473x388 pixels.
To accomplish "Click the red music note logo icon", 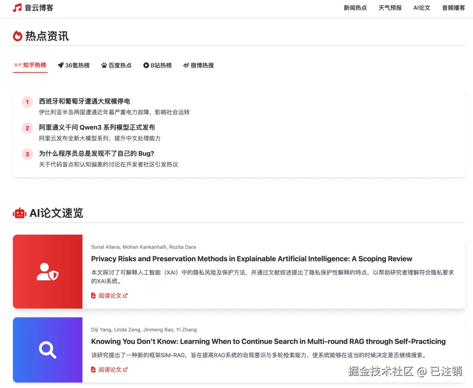I will pos(17,8).
